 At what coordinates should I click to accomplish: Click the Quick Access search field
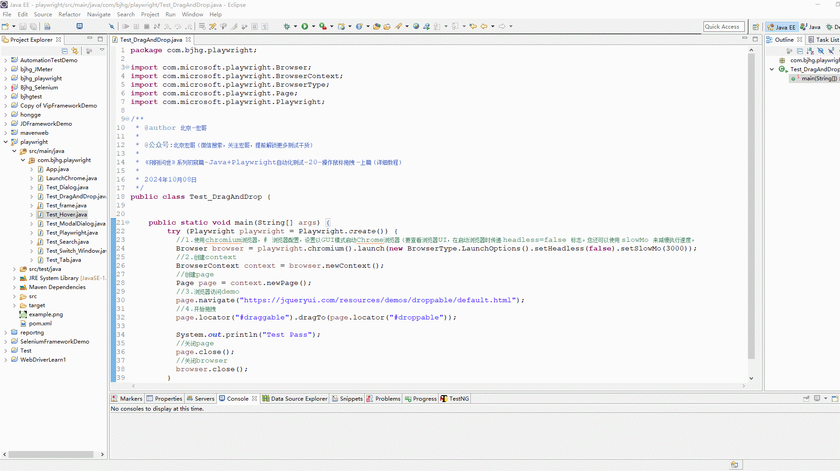(724, 27)
